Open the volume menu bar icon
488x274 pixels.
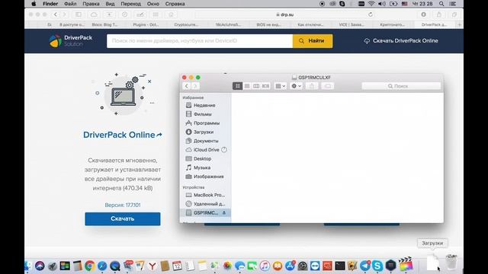pyautogui.click(x=382, y=4)
